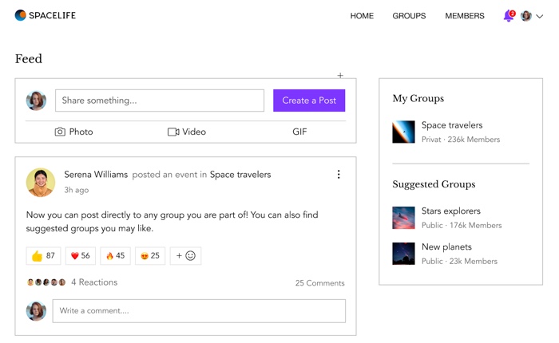Click the Write a comment field
The height and width of the screenshot is (343, 559).
coord(199,311)
